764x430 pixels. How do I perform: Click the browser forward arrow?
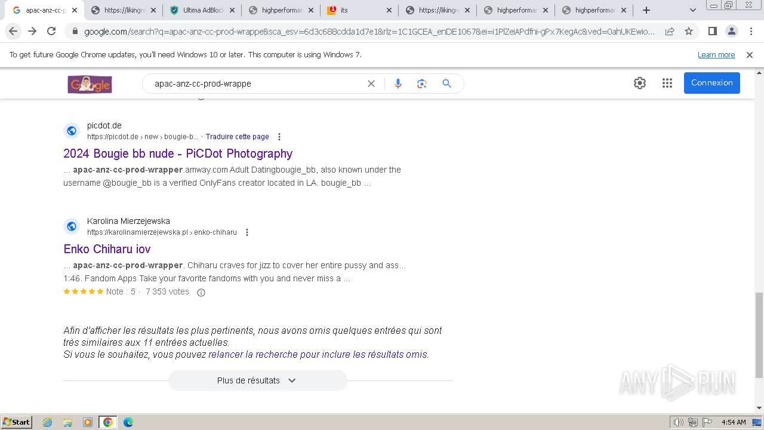click(x=32, y=31)
